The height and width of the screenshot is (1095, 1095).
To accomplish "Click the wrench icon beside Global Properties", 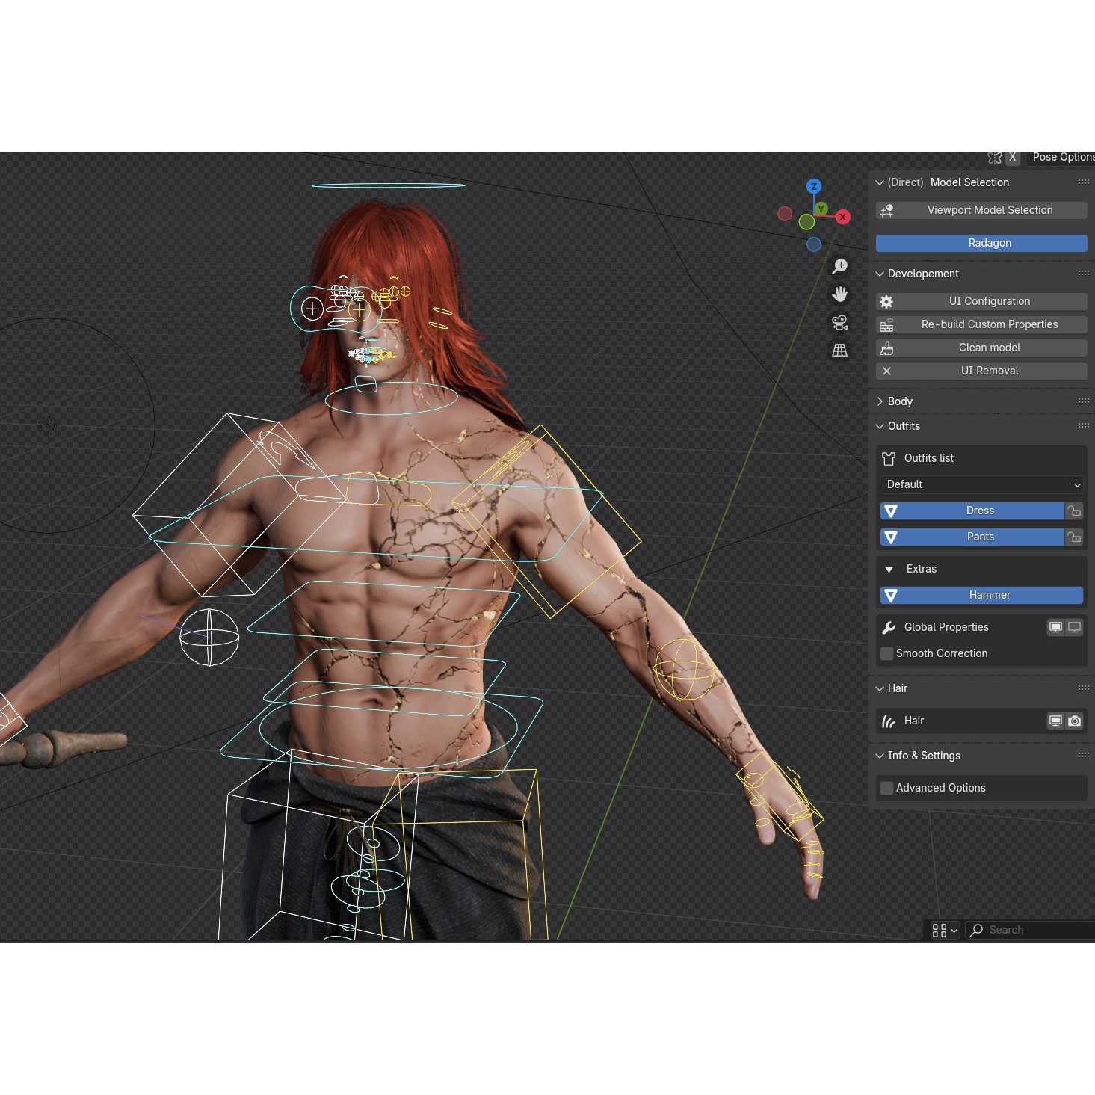I will [889, 627].
